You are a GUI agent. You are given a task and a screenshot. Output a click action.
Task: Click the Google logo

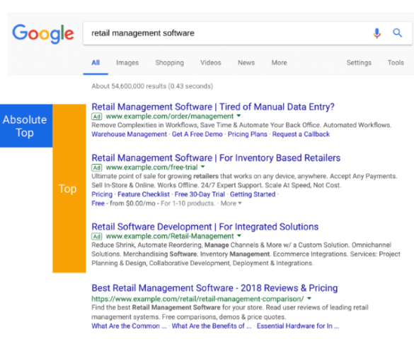(43, 34)
